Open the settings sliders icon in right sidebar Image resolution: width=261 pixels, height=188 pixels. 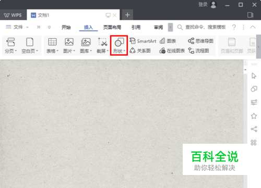254,102
